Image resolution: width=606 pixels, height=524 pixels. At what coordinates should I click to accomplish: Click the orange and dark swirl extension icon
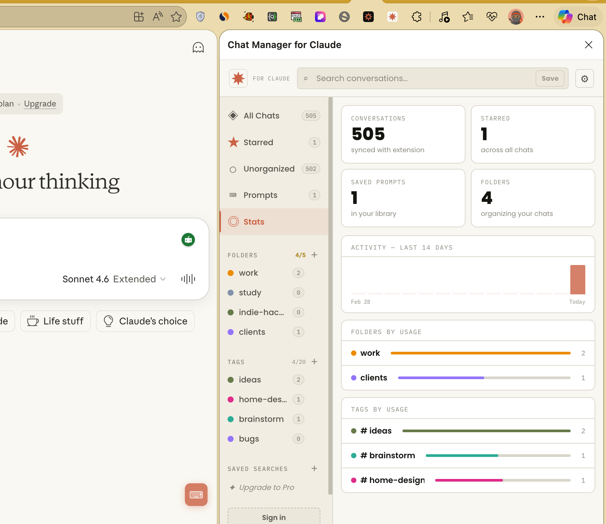point(224,17)
